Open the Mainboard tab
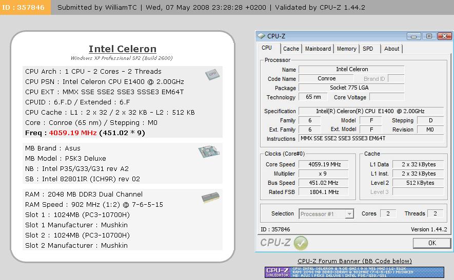 click(x=318, y=49)
